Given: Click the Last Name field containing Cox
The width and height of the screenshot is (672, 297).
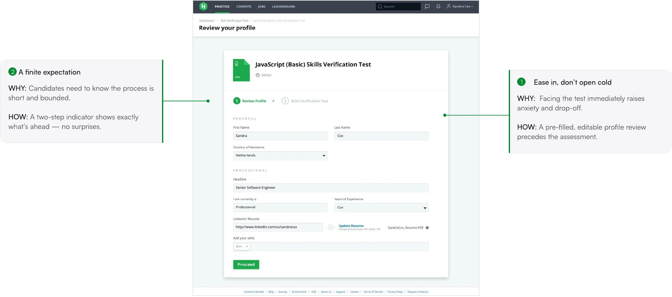Looking at the screenshot, I should click(x=381, y=136).
